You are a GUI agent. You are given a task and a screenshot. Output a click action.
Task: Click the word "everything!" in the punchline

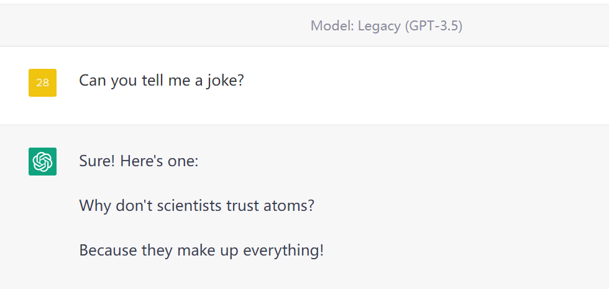(x=283, y=251)
